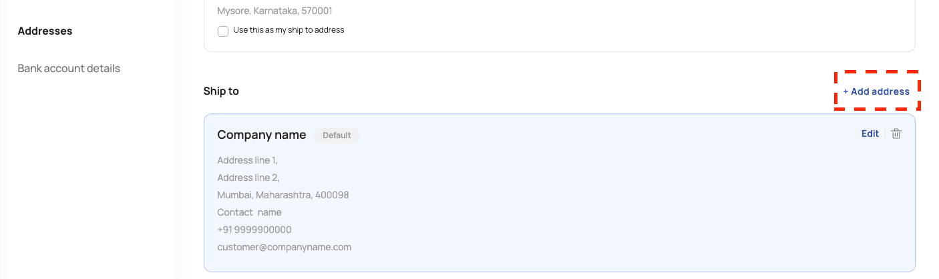Delete the Company name ship-to address
The image size is (939, 279).
[896, 133]
